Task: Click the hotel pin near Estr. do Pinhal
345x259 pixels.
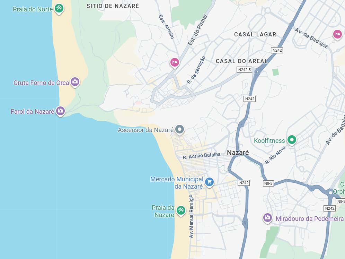Action: click(x=175, y=62)
